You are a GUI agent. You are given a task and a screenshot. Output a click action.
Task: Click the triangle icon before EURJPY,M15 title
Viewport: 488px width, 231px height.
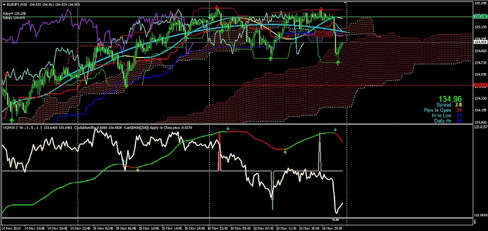[4, 5]
